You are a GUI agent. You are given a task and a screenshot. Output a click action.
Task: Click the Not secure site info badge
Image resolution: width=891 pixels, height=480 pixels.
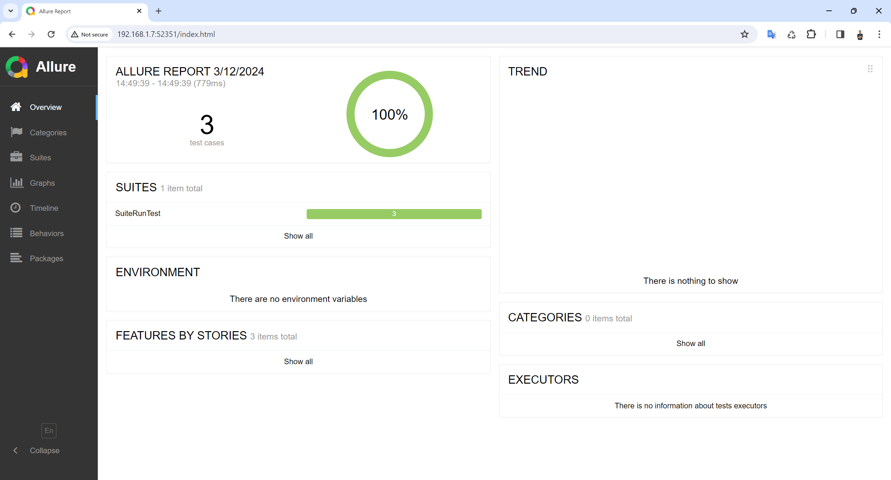pos(90,34)
